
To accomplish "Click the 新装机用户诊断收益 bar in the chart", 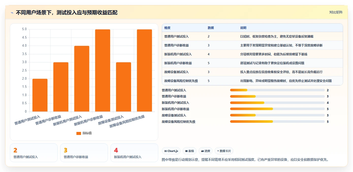I will pyautogui.click(x=103, y=71).
